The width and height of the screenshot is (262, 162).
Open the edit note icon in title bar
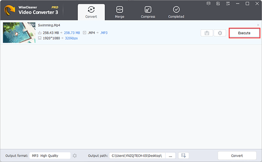pos(218,3)
